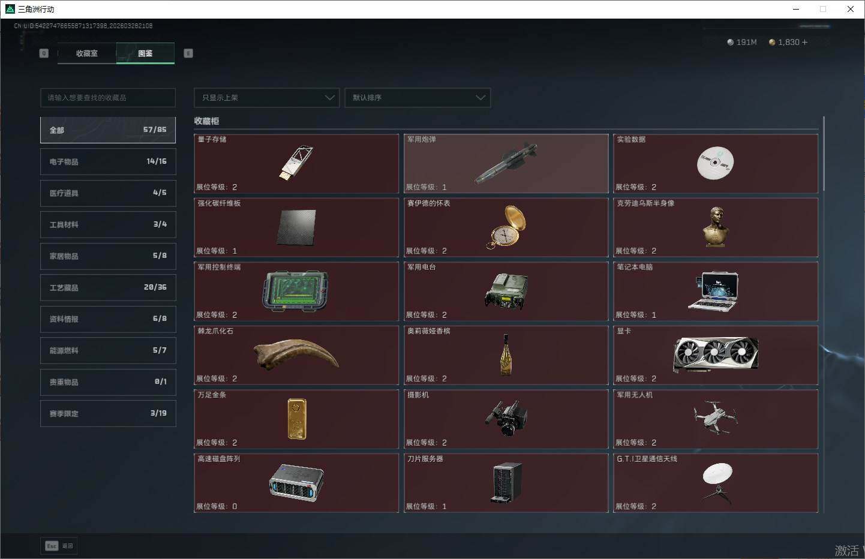The image size is (865, 559).
Task: Click the plus button next to 1,830
Action: pos(804,43)
